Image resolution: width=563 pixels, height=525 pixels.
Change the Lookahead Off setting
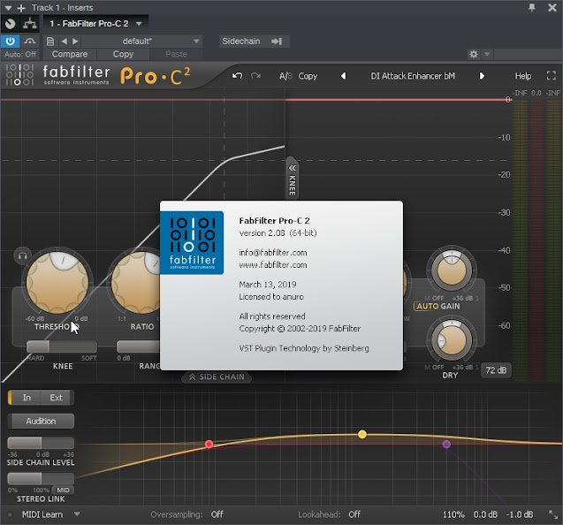pos(354,514)
